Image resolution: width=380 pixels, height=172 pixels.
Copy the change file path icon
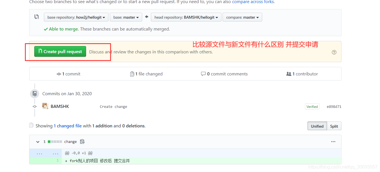[x=82, y=141]
